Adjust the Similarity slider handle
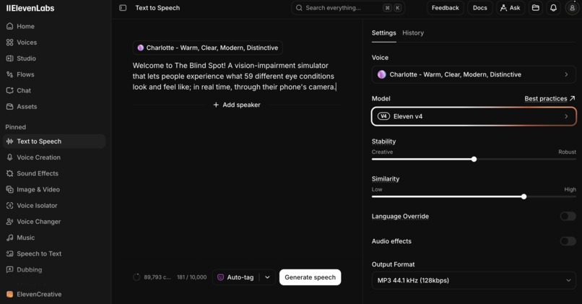Viewport: 582px width, 304px height. (x=524, y=196)
